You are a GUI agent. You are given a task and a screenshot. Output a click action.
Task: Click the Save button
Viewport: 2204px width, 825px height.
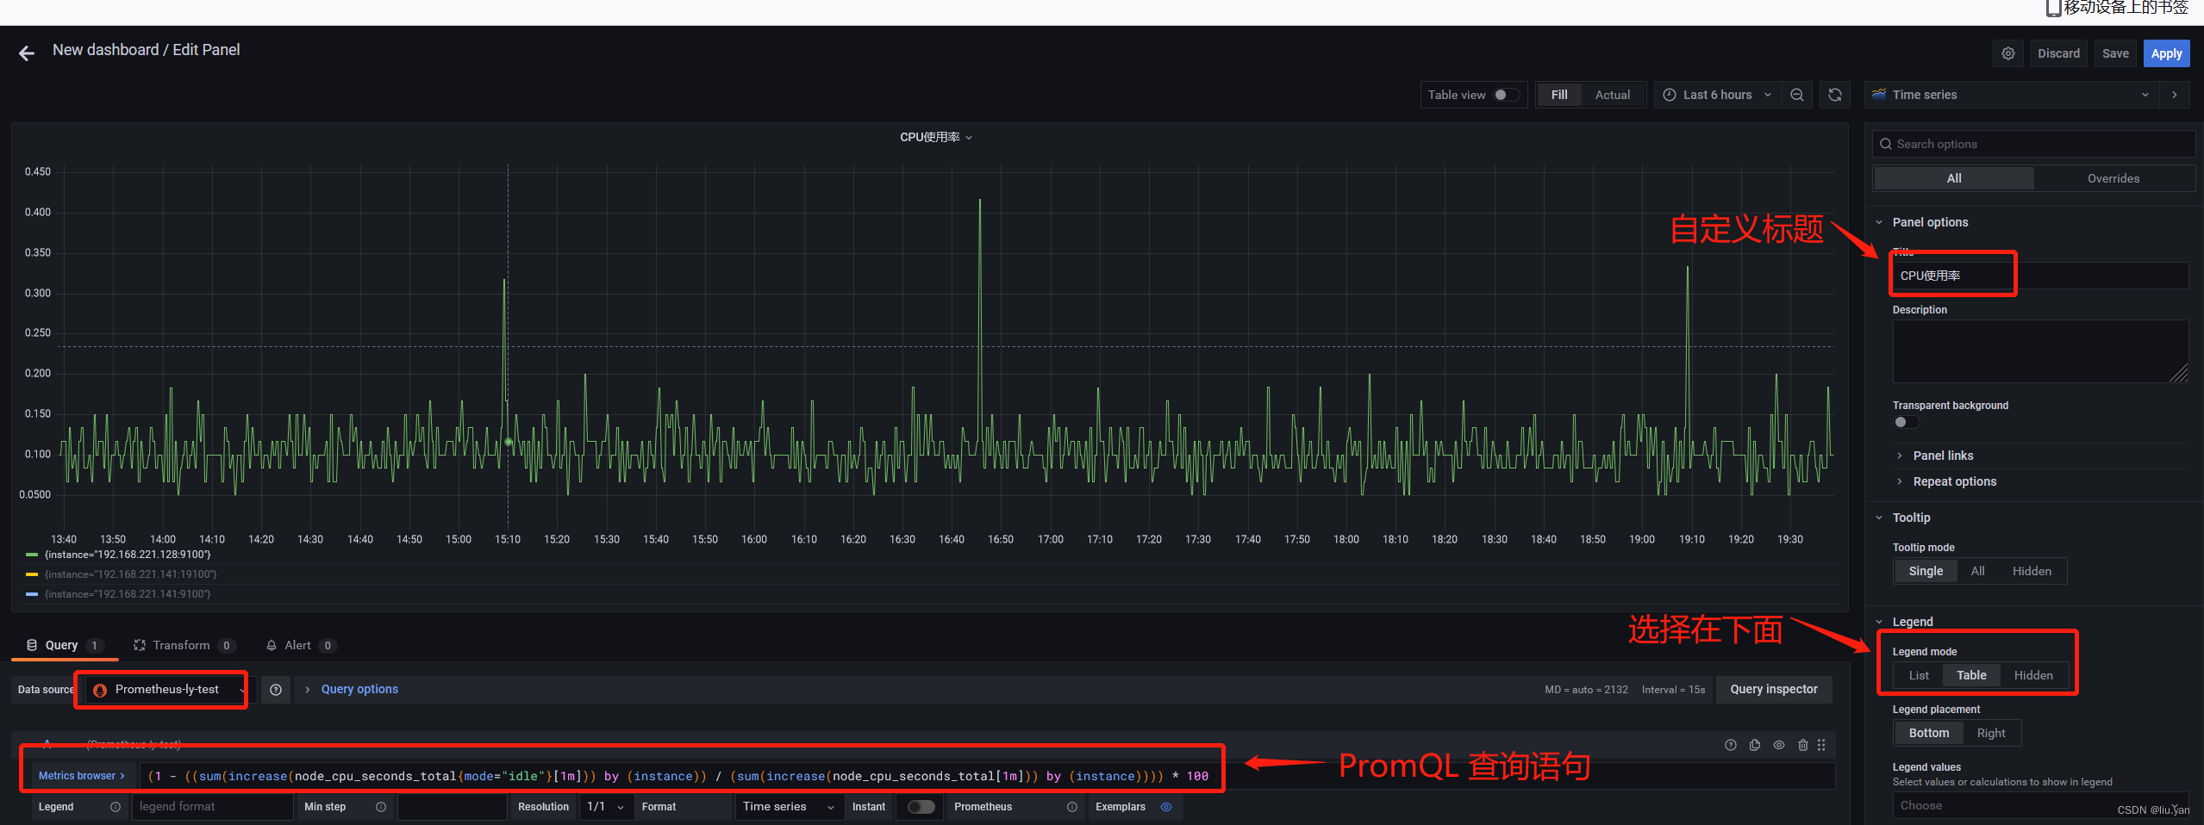pos(2115,53)
